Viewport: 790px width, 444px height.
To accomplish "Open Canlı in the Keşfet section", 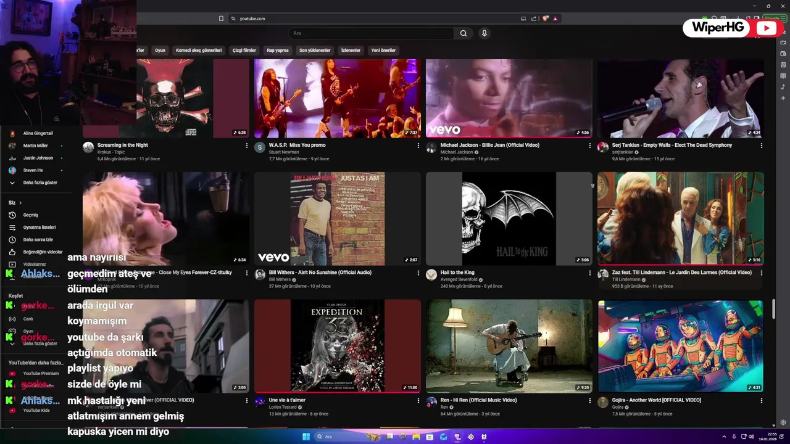I will tap(28, 319).
